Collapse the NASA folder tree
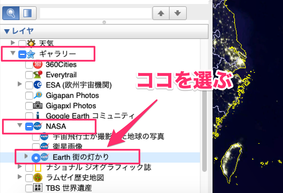Screen dimensions: 283x193 20,125
